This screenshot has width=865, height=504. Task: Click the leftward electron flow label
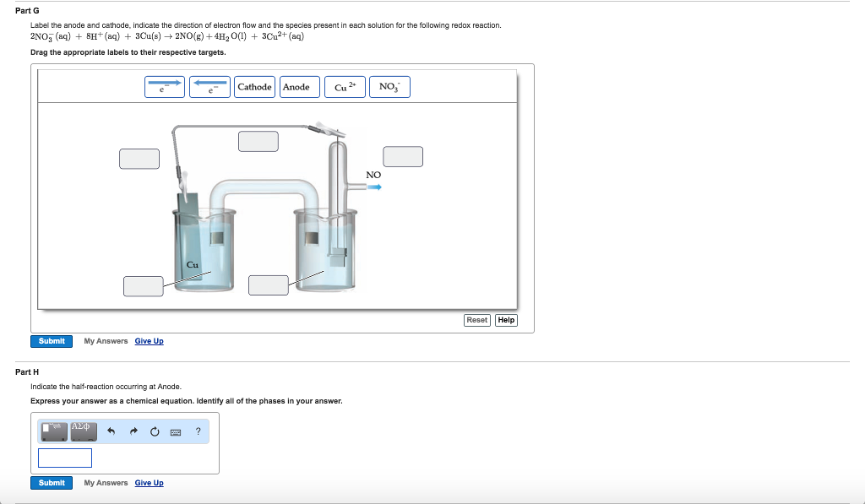[209, 86]
